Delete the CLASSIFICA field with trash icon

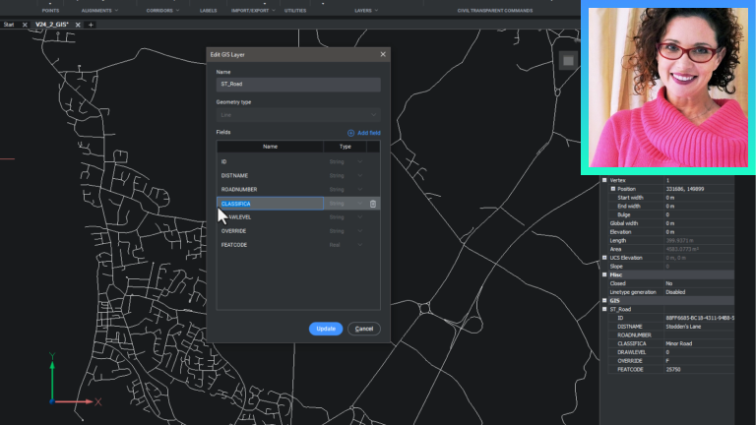coord(373,204)
